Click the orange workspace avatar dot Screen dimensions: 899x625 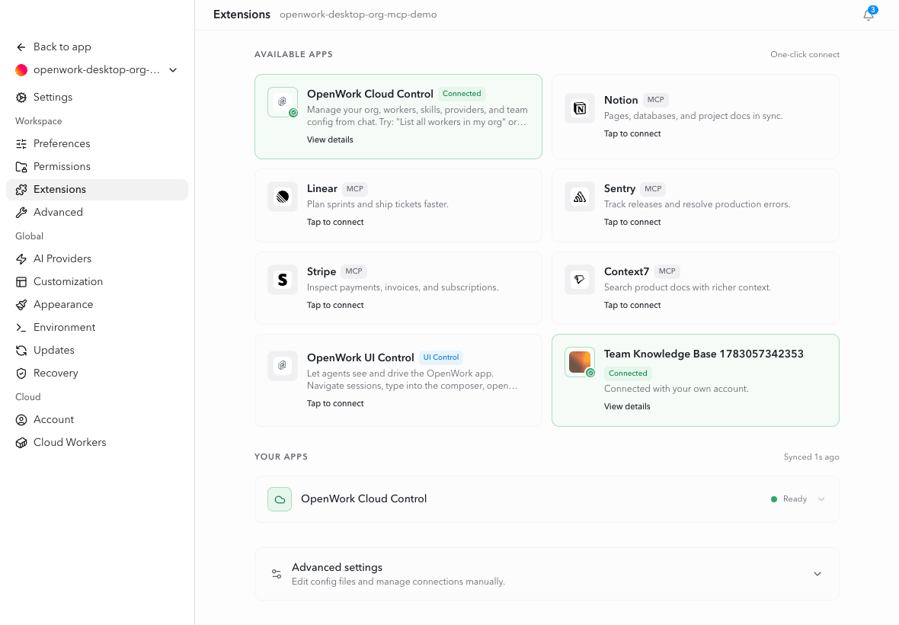pyautogui.click(x=21, y=70)
